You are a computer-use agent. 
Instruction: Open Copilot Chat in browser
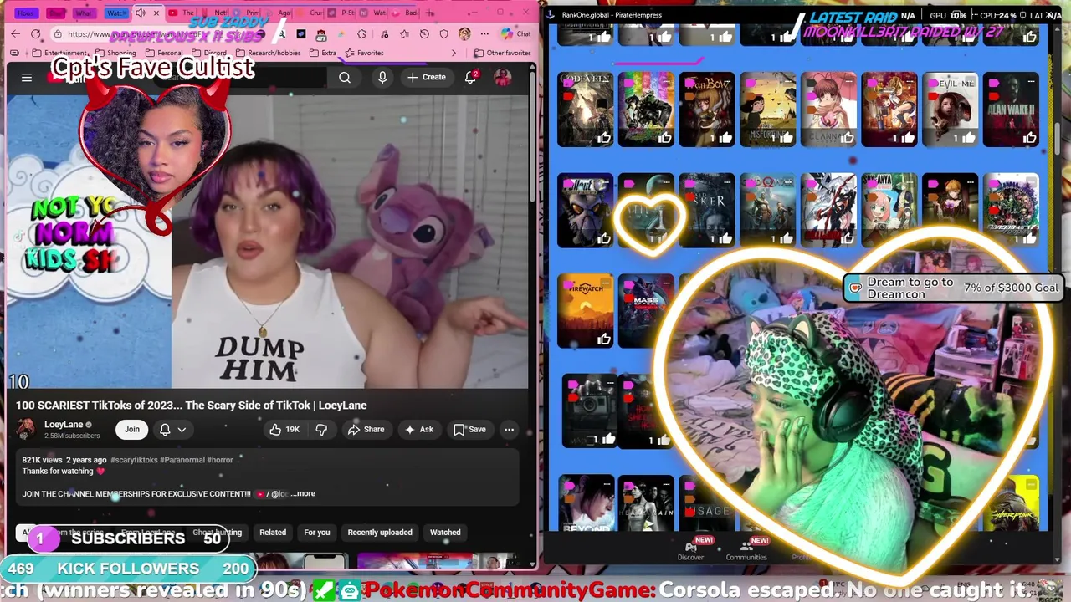[516, 33]
